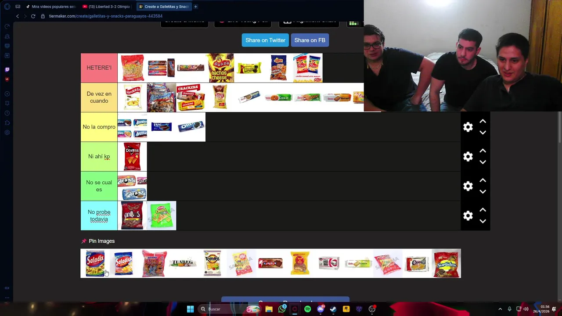
Task: Open extensions cube icon in sidebar
Action: (7, 123)
